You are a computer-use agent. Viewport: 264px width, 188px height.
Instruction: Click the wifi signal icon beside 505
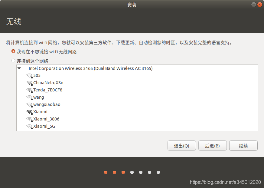pyautogui.click(x=29, y=76)
